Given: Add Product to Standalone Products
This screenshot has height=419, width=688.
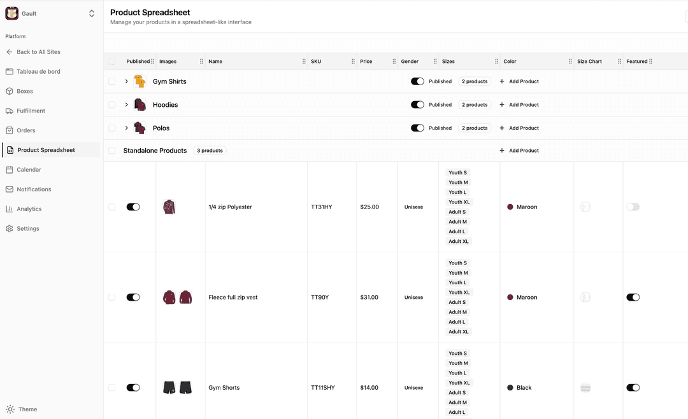Looking at the screenshot, I should 519,151.
